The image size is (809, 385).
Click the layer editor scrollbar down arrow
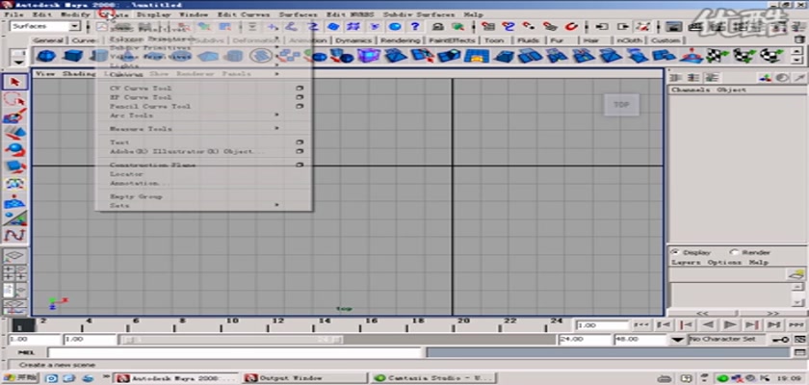pyautogui.click(x=798, y=302)
